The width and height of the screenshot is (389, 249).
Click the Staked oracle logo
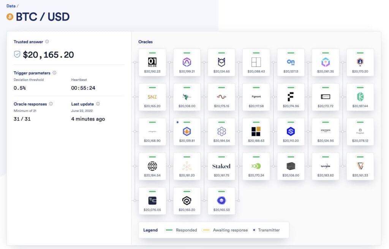(x=221, y=166)
